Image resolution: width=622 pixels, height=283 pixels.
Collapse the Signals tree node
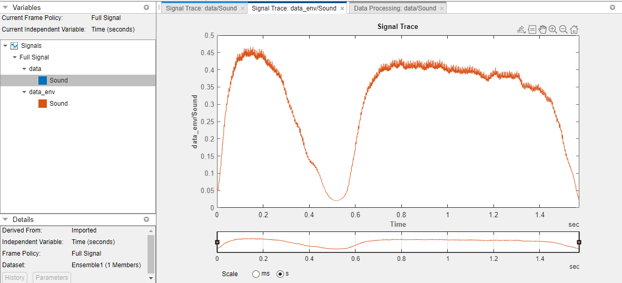tap(5, 46)
